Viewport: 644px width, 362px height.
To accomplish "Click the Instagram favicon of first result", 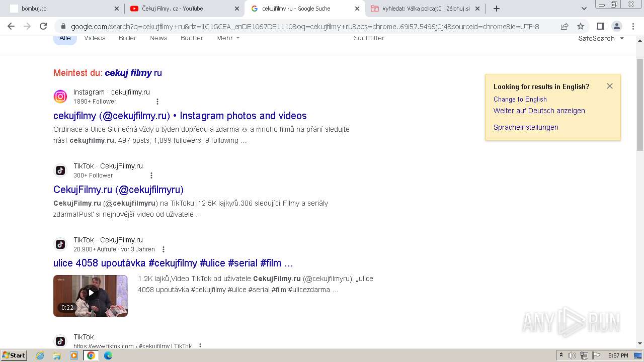I will [x=60, y=97].
